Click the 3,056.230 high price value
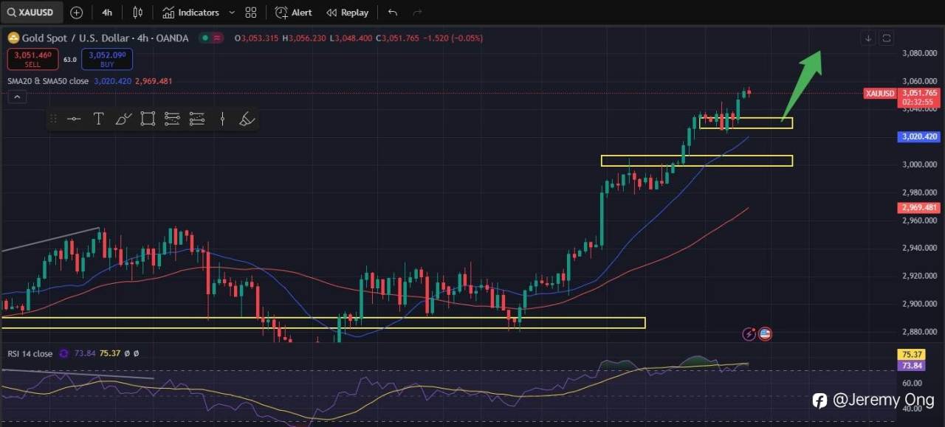Image resolution: width=945 pixels, height=427 pixels. pyautogui.click(x=307, y=38)
